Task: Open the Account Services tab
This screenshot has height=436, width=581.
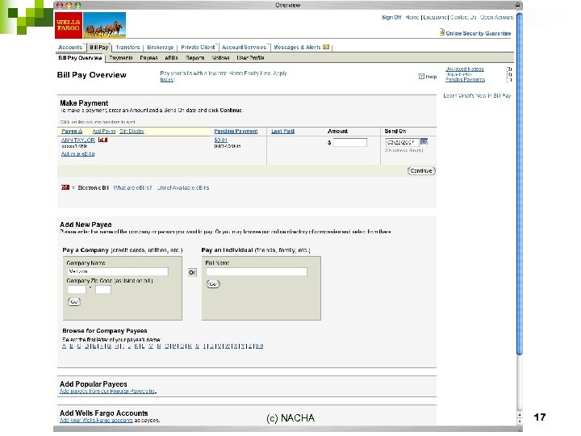Action: click(x=244, y=47)
